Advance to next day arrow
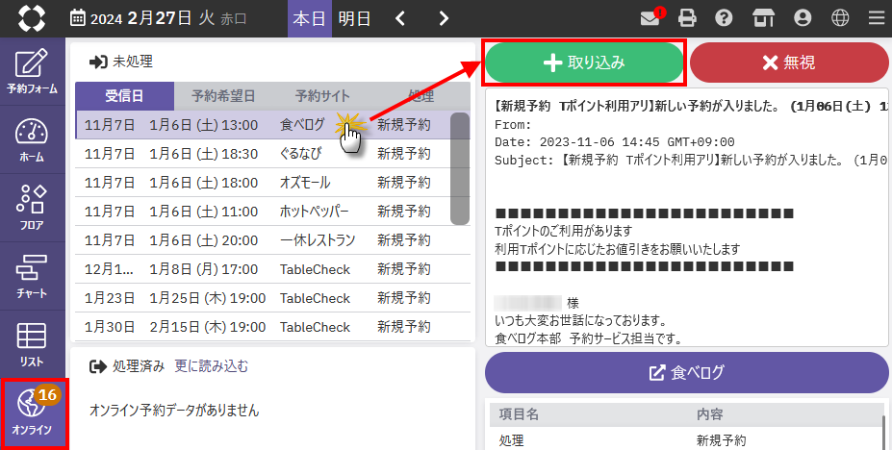 pyautogui.click(x=443, y=18)
